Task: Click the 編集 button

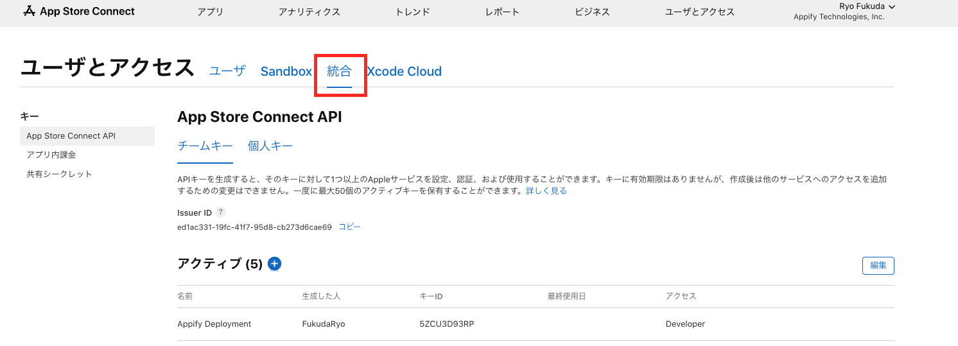Action: 878,265
